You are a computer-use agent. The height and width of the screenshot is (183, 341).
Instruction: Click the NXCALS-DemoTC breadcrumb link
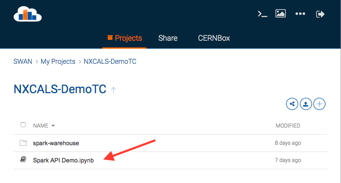coord(110,62)
